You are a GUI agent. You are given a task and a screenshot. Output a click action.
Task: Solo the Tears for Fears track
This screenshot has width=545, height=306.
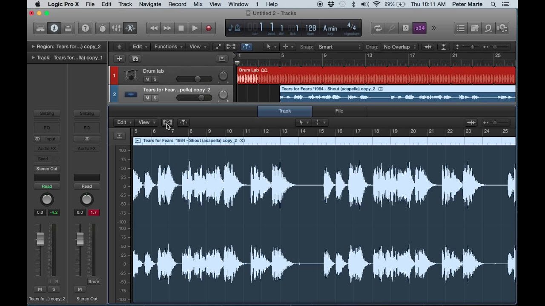155,98
